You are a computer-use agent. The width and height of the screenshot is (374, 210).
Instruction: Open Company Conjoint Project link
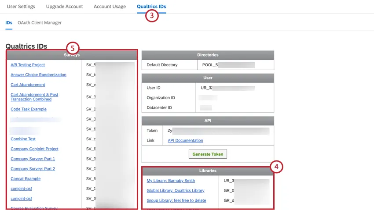click(x=34, y=149)
